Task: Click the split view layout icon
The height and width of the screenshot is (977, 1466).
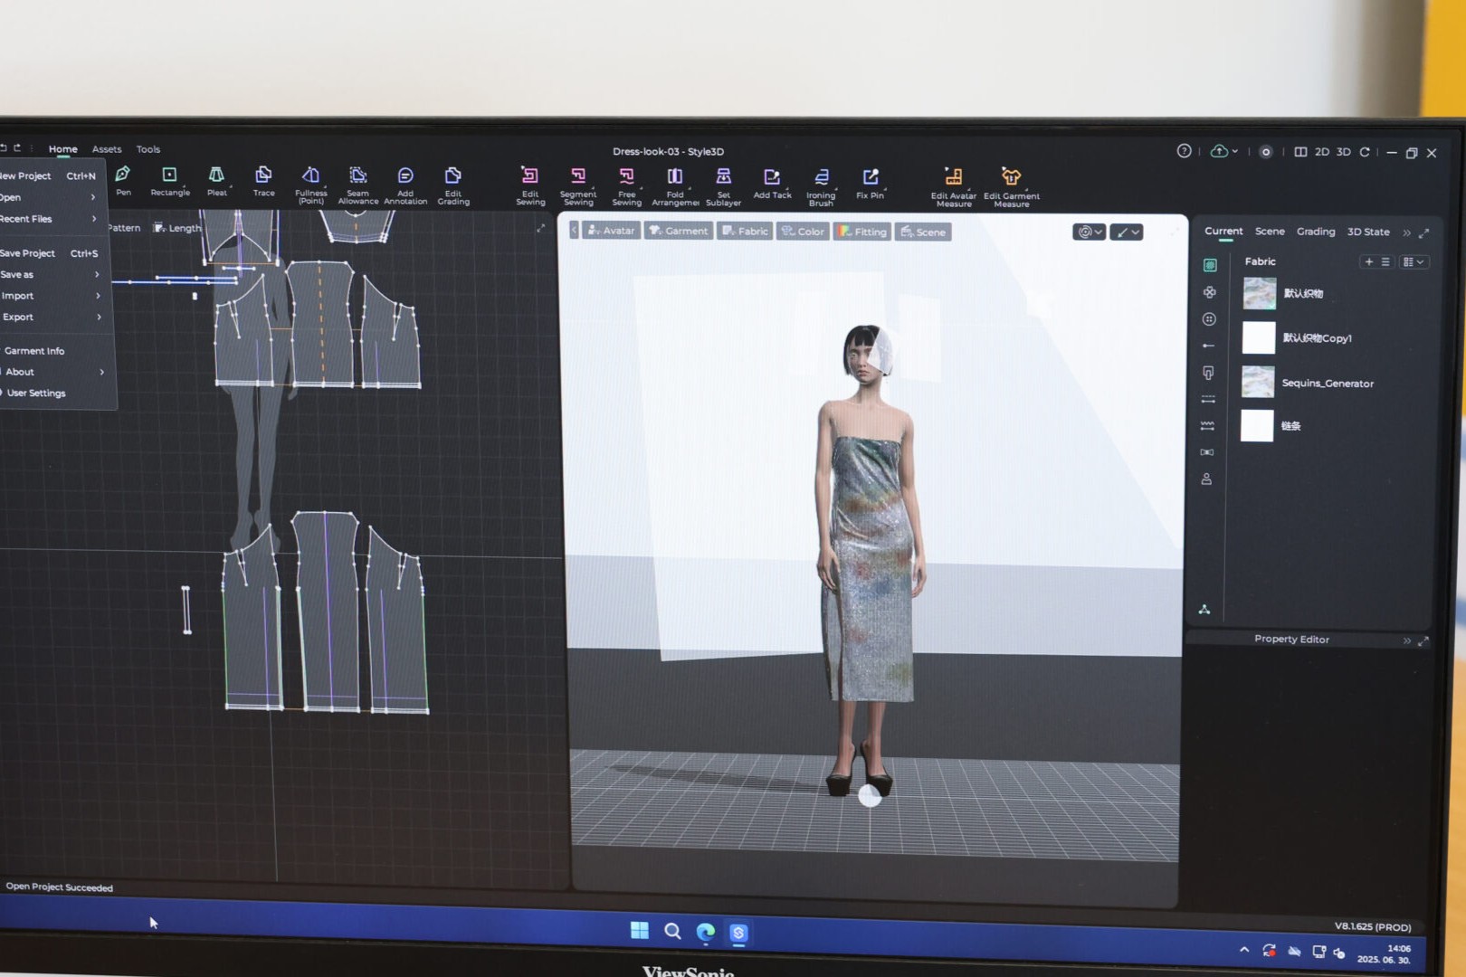Action: click(x=1300, y=152)
